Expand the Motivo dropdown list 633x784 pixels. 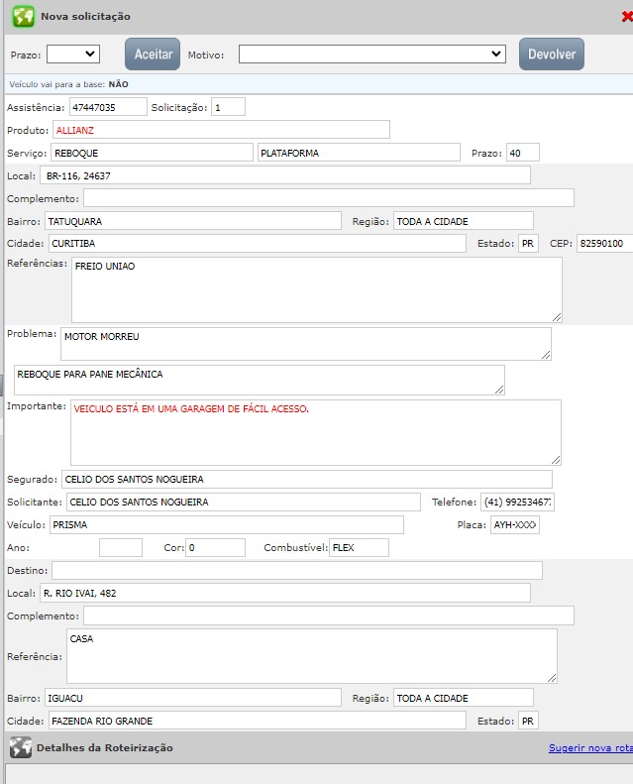tap(371, 55)
